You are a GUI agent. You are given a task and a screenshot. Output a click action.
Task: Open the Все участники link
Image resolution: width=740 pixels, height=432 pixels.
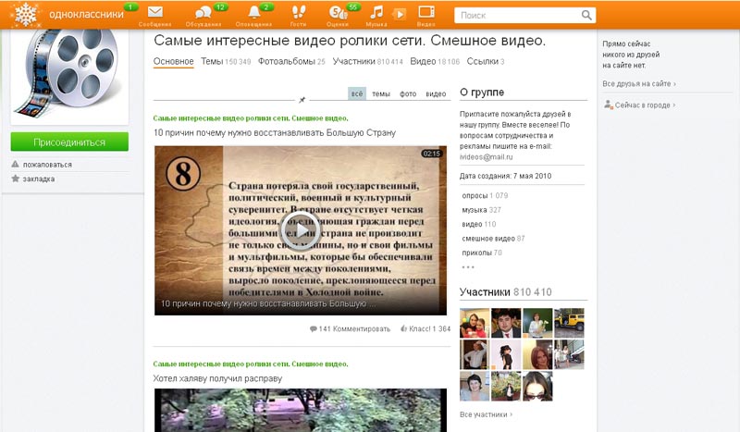tap(486, 414)
